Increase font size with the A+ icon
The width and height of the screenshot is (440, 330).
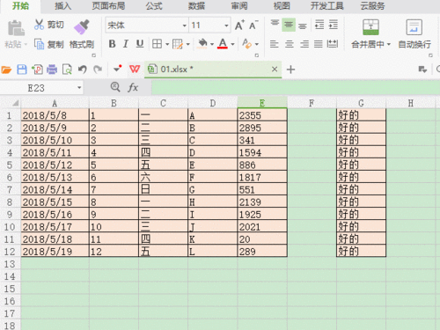(x=239, y=26)
